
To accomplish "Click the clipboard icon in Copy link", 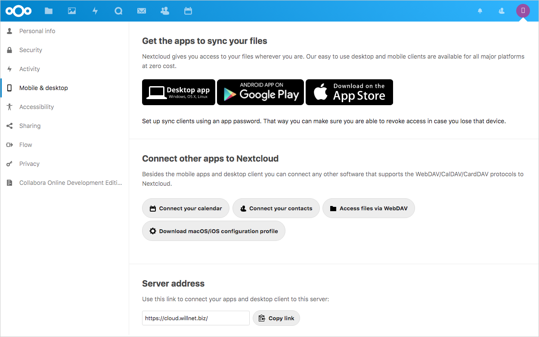I will click(x=262, y=318).
